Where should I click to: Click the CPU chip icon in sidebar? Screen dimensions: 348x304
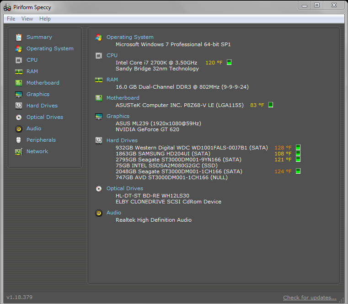(19, 60)
